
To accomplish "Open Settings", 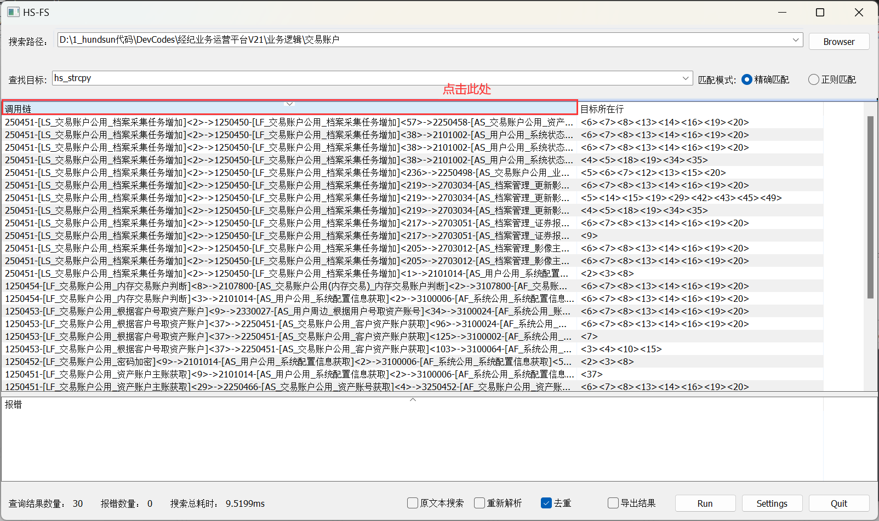I will click(x=772, y=503).
